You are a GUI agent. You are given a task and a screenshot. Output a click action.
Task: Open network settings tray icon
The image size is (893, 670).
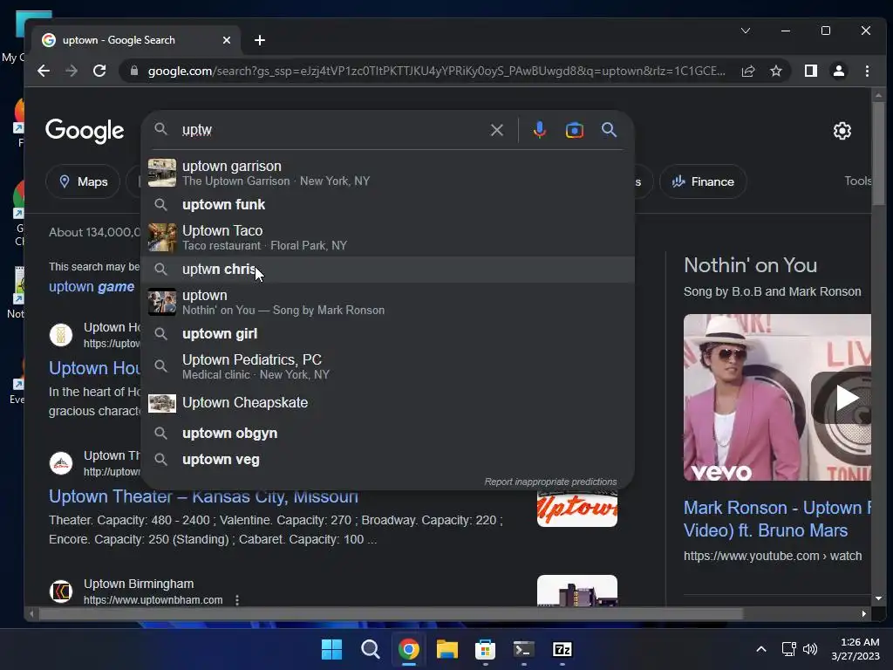pos(788,649)
